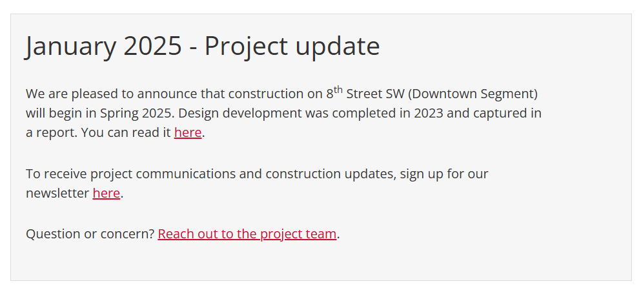Open the design report 'here' link
Image resolution: width=641 pixels, height=290 pixels.
188,133
